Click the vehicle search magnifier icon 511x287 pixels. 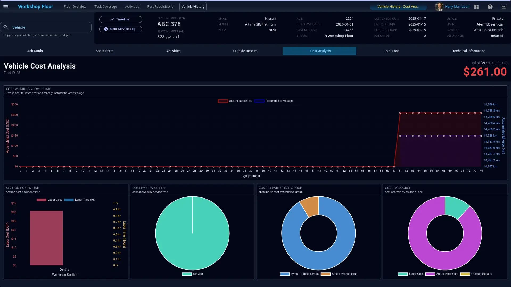click(x=6, y=27)
